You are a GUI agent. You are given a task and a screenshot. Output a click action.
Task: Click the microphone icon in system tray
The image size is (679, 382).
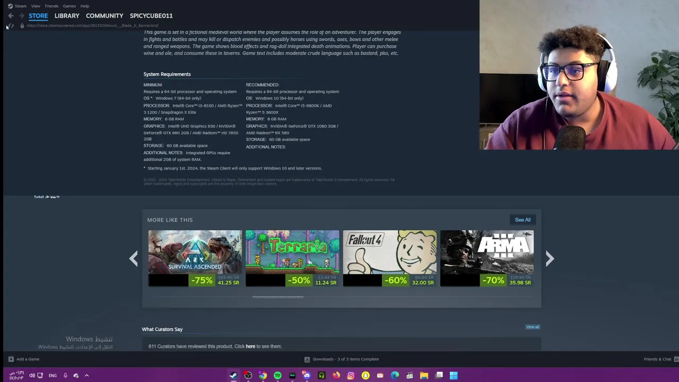coord(65,376)
